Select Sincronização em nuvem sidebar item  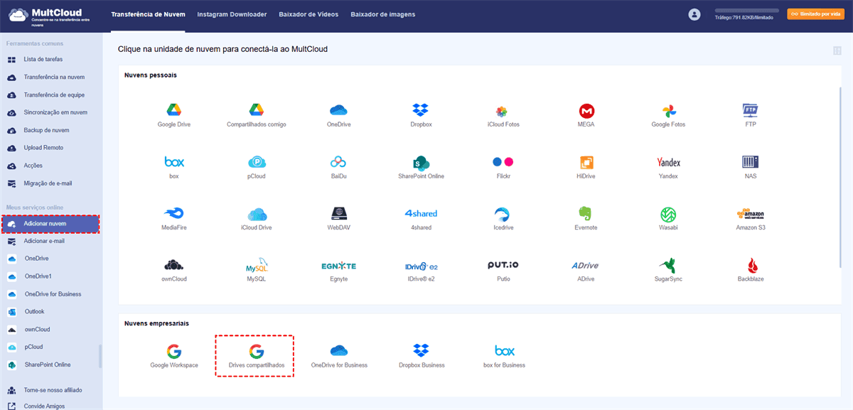click(x=55, y=113)
